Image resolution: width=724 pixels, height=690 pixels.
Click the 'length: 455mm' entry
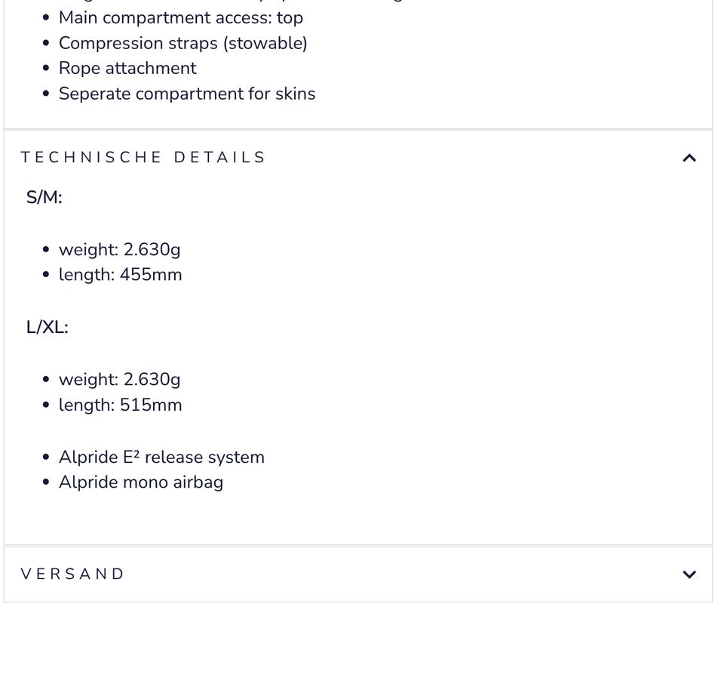coord(121,274)
